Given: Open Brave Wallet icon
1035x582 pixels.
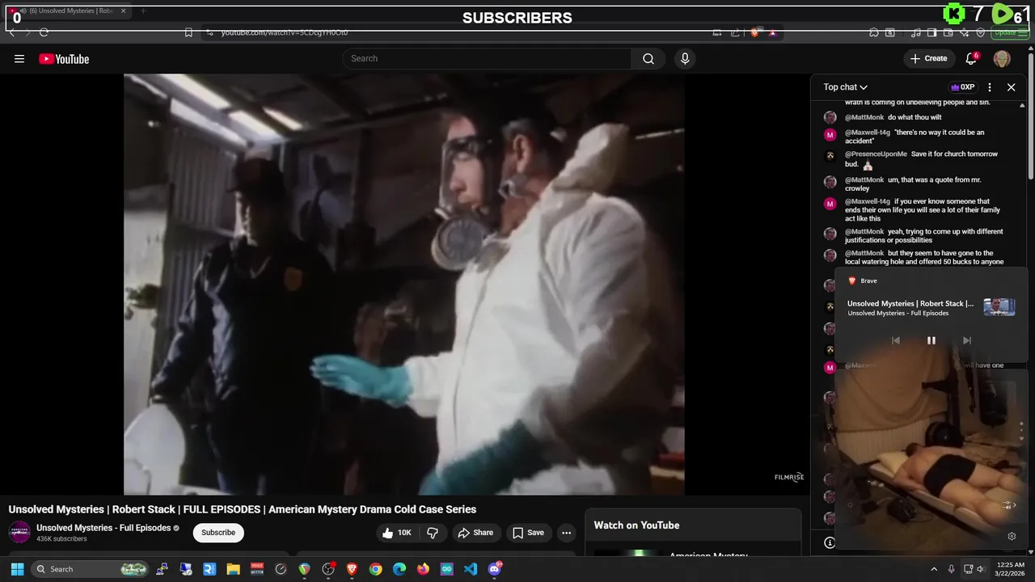Looking at the screenshot, I should pos(948,32).
